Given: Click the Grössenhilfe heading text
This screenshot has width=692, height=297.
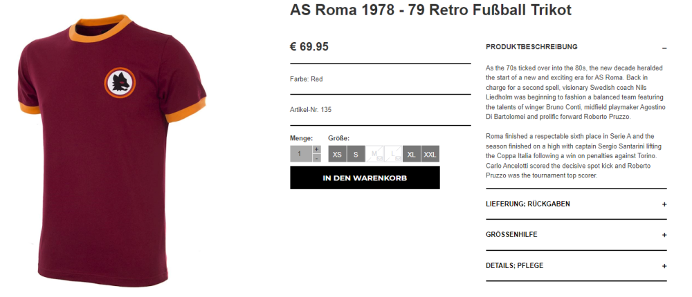Looking at the screenshot, I should 511,235.
